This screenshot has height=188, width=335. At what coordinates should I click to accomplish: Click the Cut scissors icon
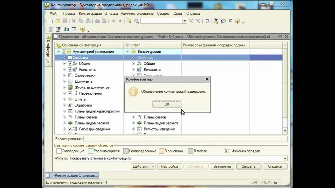click(x=74, y=21)
